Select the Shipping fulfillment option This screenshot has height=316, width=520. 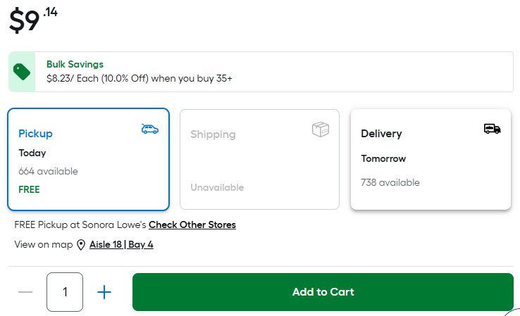tap(259, 160)
